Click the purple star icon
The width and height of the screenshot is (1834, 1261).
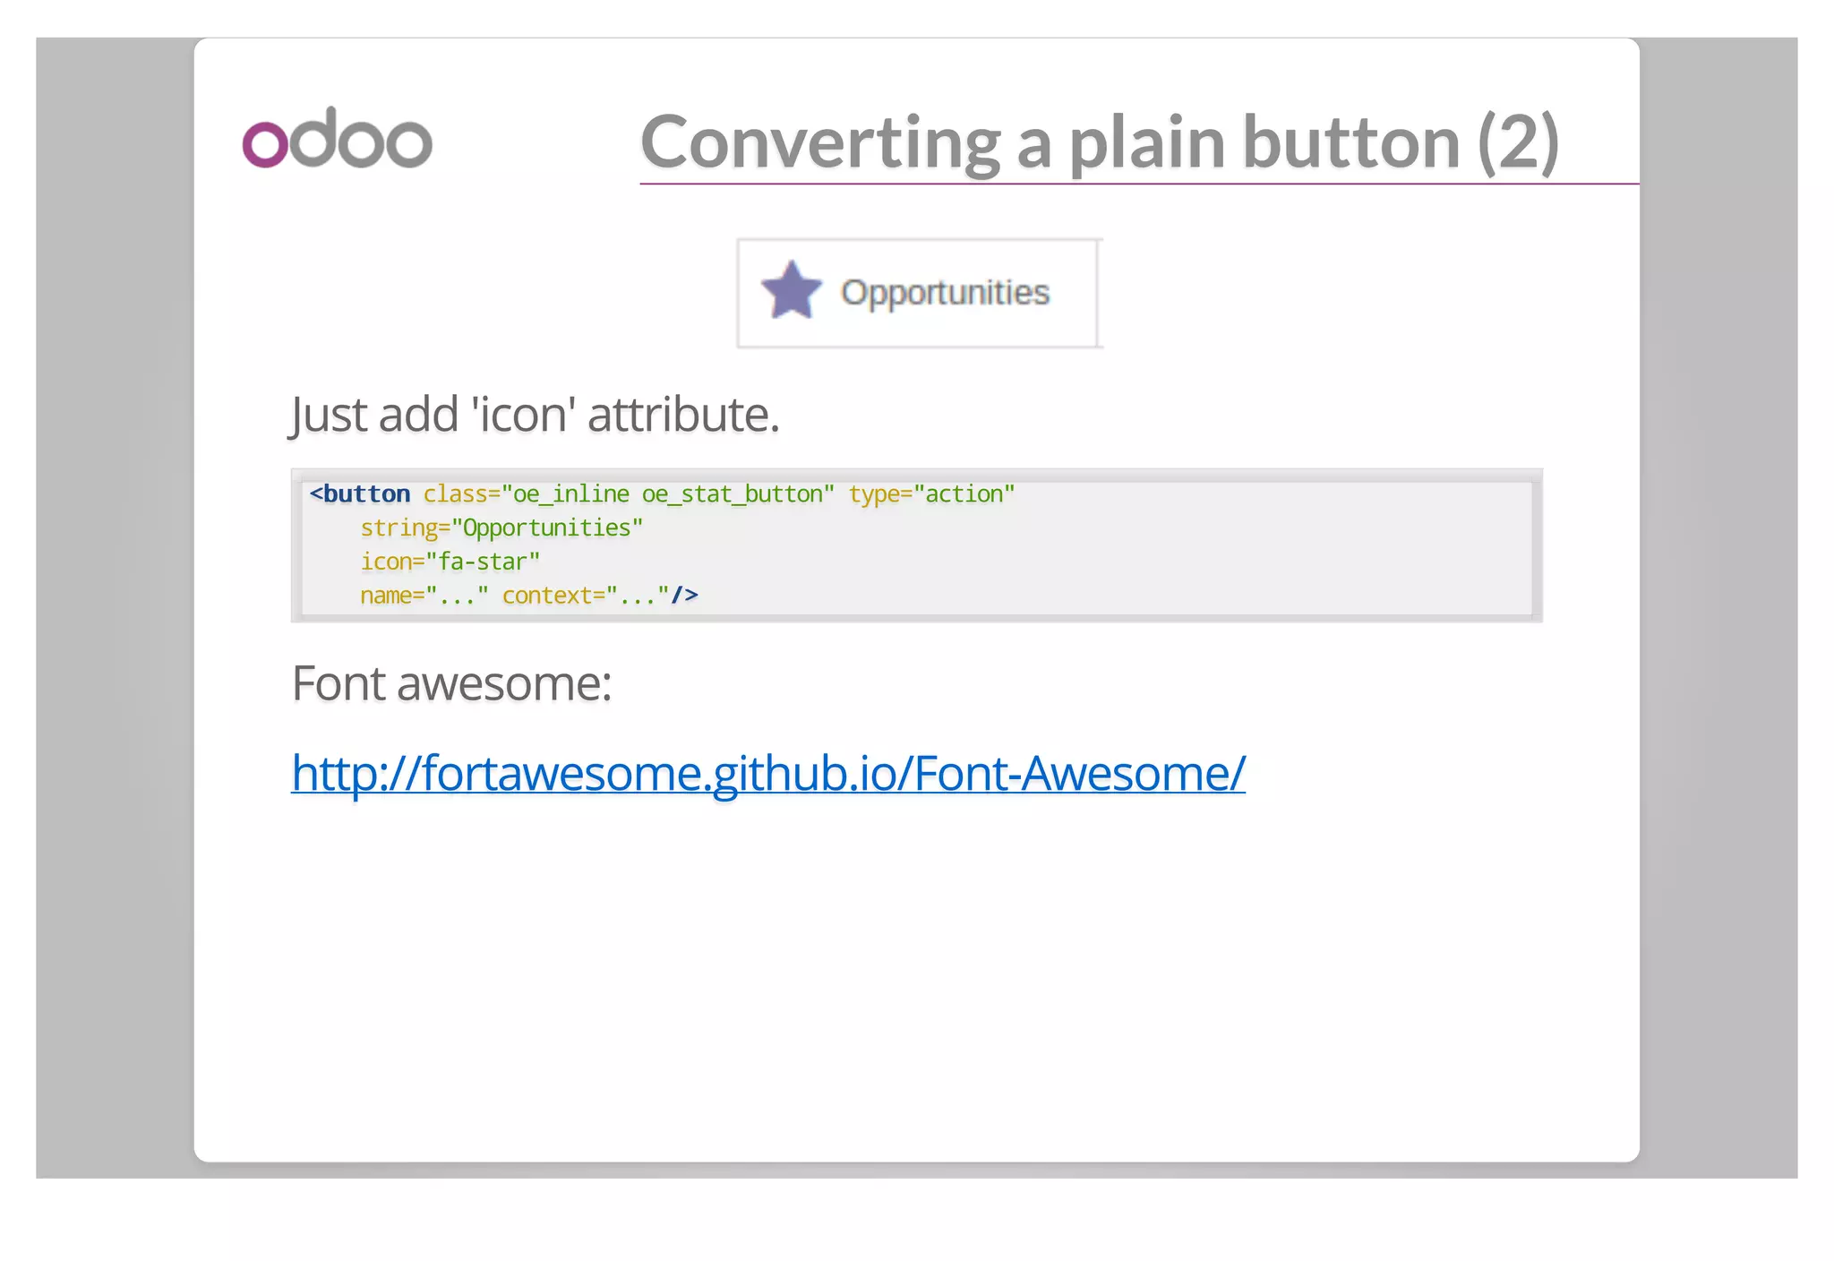[792, 290]
